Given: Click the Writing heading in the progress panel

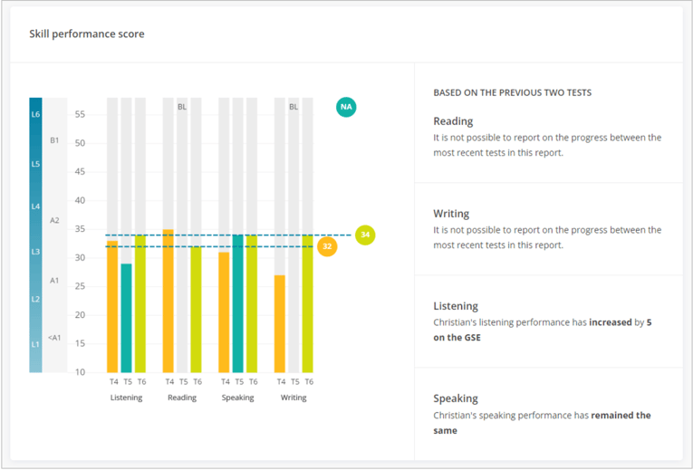Looking at the screenshot, I should tap(451, 214).
